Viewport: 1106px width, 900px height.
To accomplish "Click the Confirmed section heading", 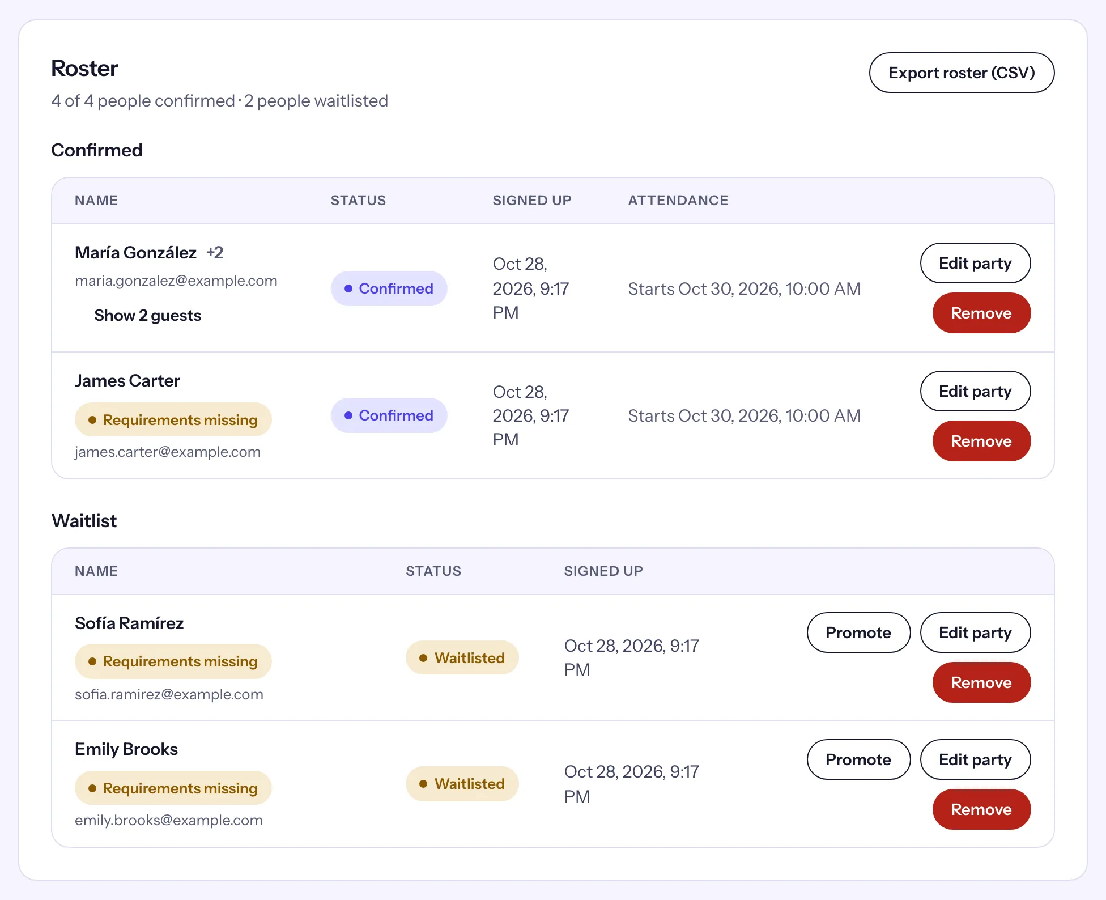I will pos(97,150).
